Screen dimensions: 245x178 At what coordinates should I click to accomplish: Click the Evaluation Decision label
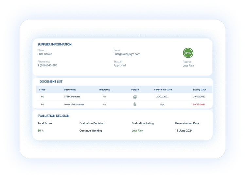(x=93, y=123)
